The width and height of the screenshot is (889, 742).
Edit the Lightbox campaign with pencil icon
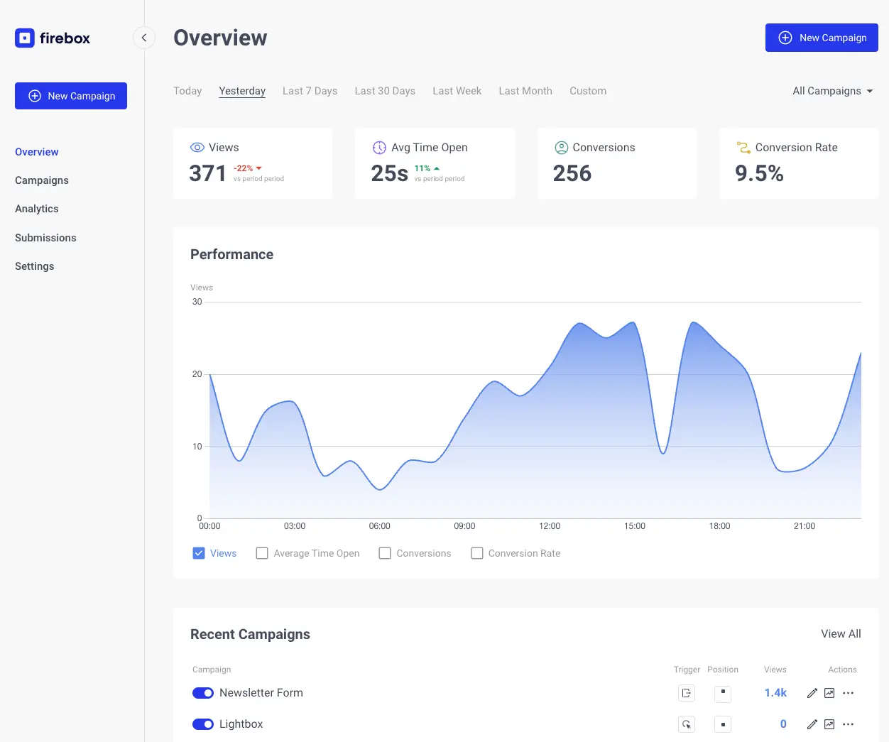point(812,724)
